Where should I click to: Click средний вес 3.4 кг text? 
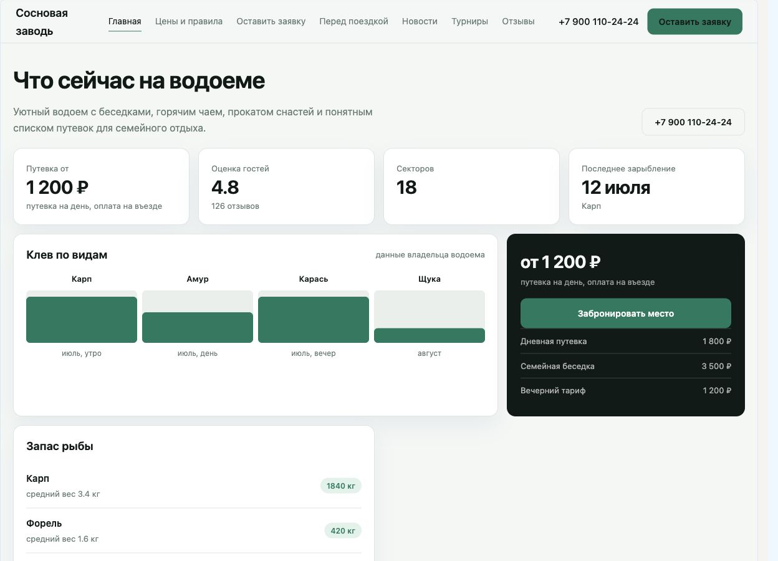tap(63, 494)
